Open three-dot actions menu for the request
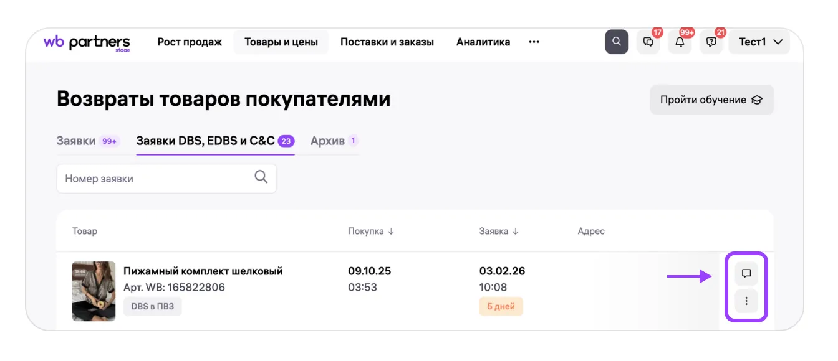This screenshot has height=361, width=838. [746, 302]
